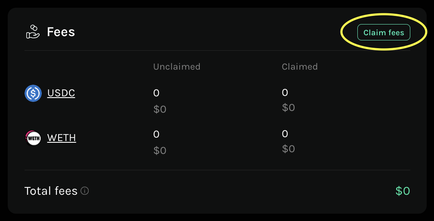Viewport: 434px width, 221px height.
Task: Click the Unclaimed column header
Action: [177, 67]
